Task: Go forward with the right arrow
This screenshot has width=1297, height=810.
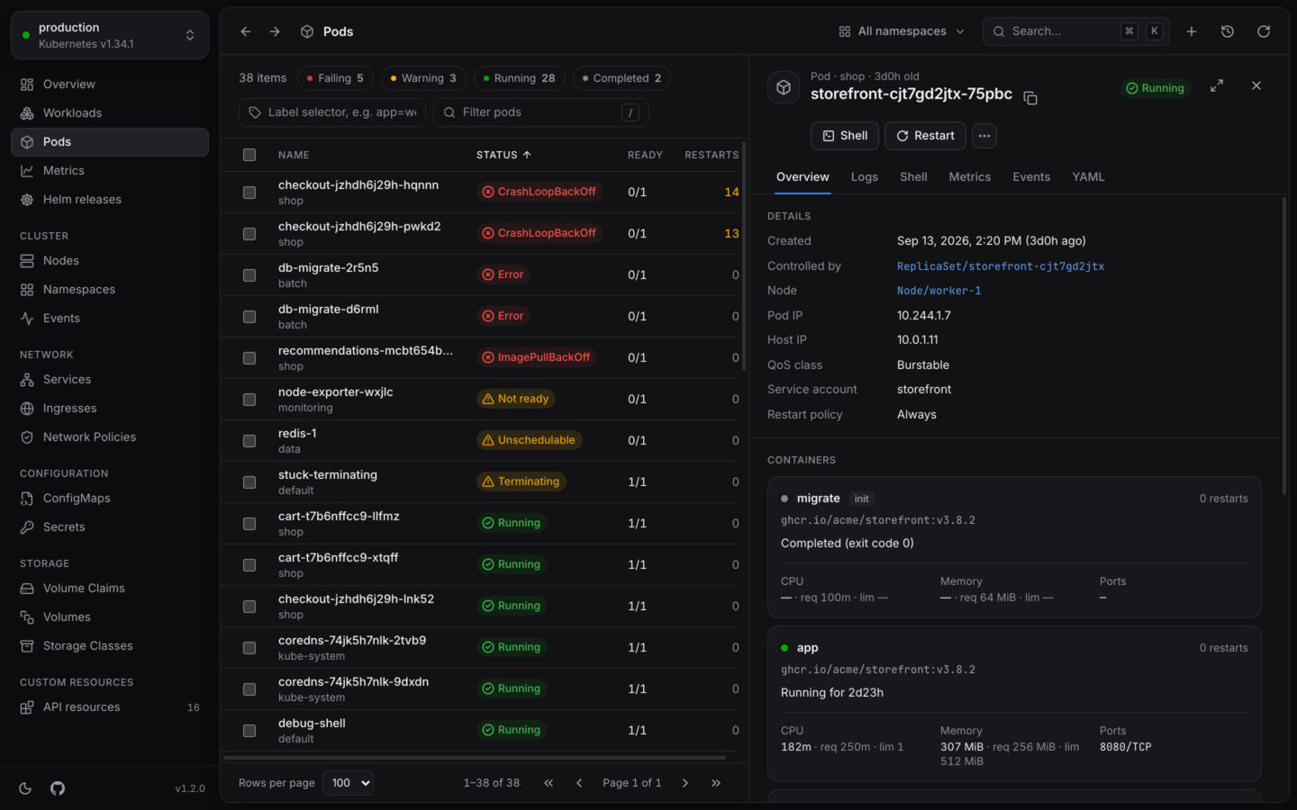Action: (x=275, y=31)
